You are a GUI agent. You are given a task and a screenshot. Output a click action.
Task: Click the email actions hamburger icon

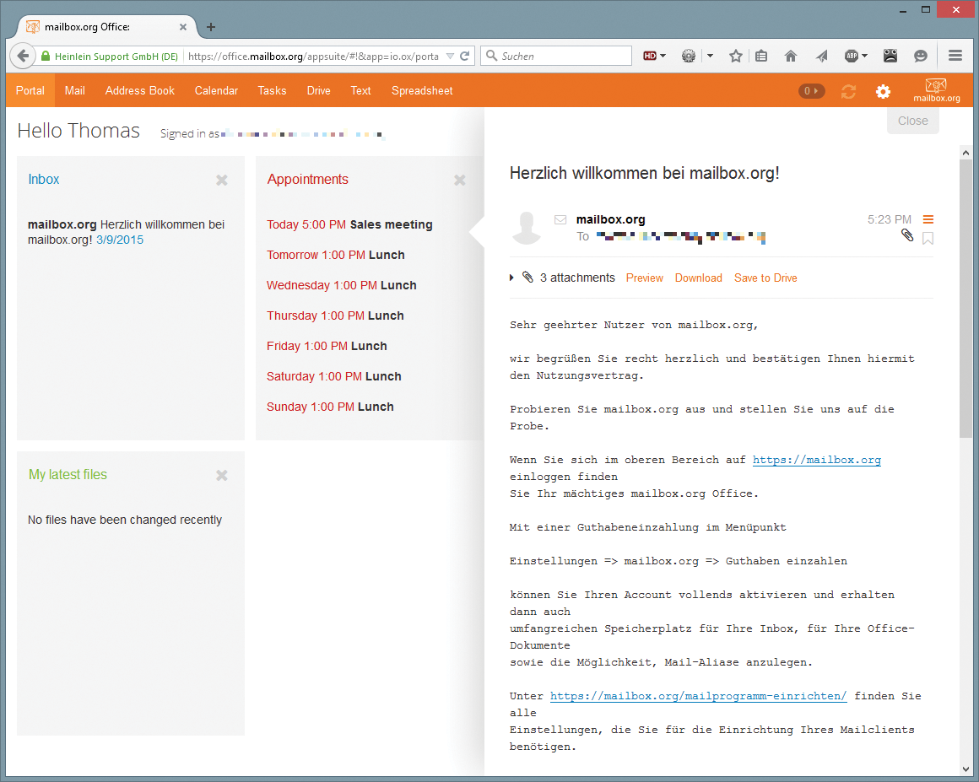tap(928, 219)
